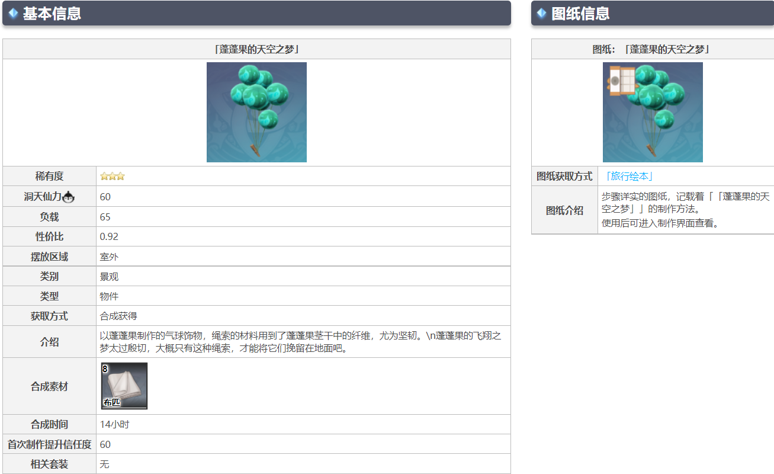Click the 室外 placement area value
This screenshot has height=474, width=774.
click(109, 257)
